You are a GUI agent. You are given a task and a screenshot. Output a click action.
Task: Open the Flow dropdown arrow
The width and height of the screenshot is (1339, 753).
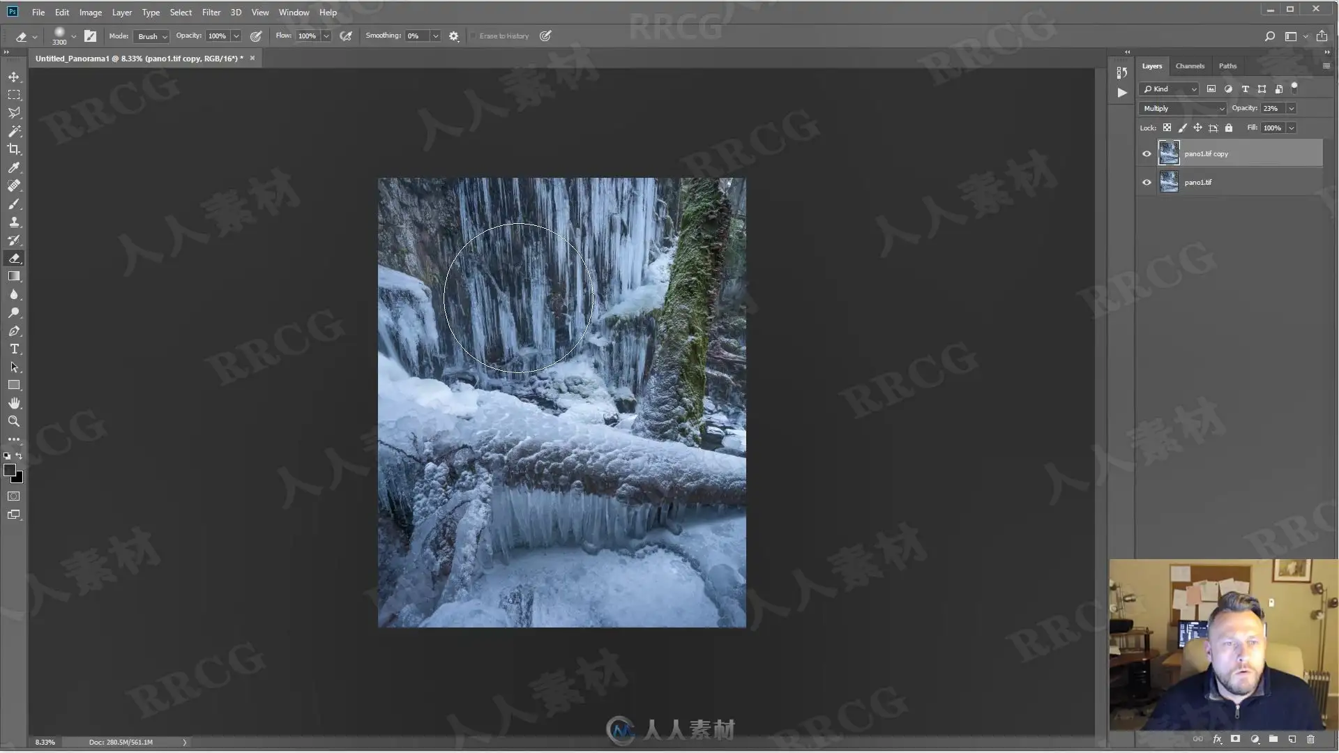tap(326, 36)
